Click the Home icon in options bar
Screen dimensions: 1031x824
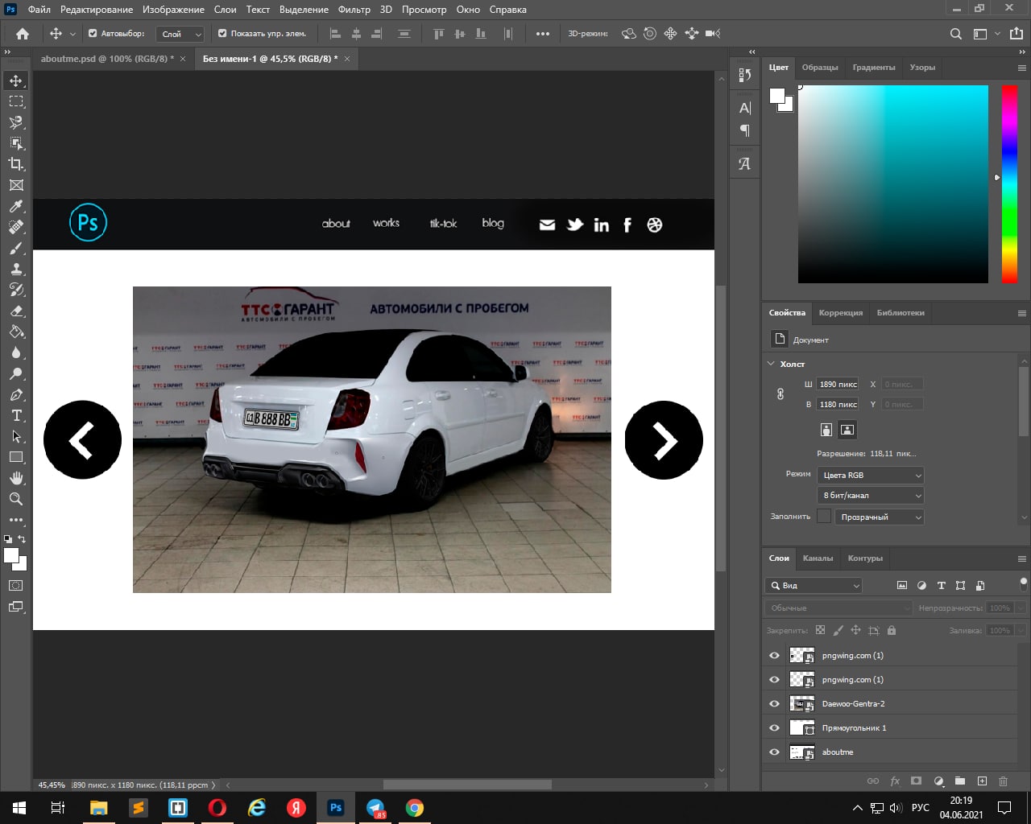click(x=23, y=34)
